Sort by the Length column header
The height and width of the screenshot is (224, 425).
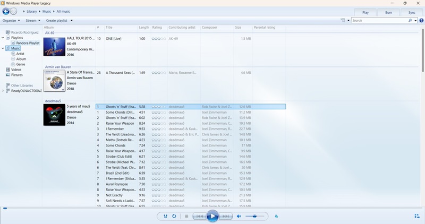click(144, 28)
